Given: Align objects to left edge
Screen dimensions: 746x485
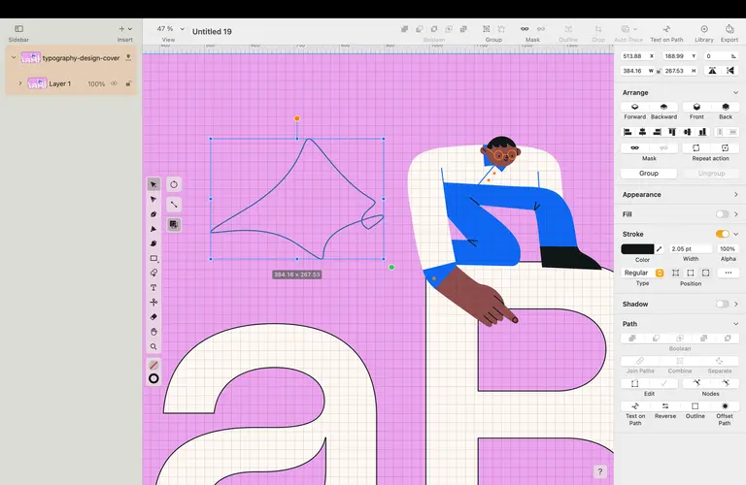Looking at the screenshot, I should 627,132.
